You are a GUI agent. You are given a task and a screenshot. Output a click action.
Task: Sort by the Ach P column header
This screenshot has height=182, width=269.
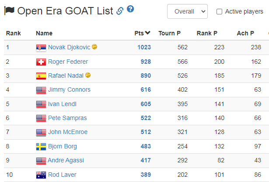245,33
